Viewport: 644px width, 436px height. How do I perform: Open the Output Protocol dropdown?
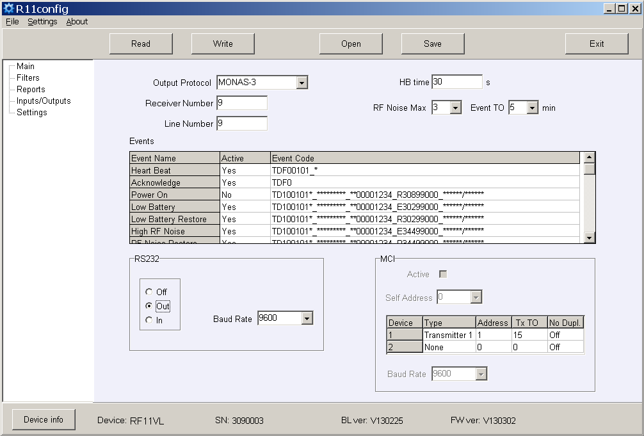click(x=302, y=83)
